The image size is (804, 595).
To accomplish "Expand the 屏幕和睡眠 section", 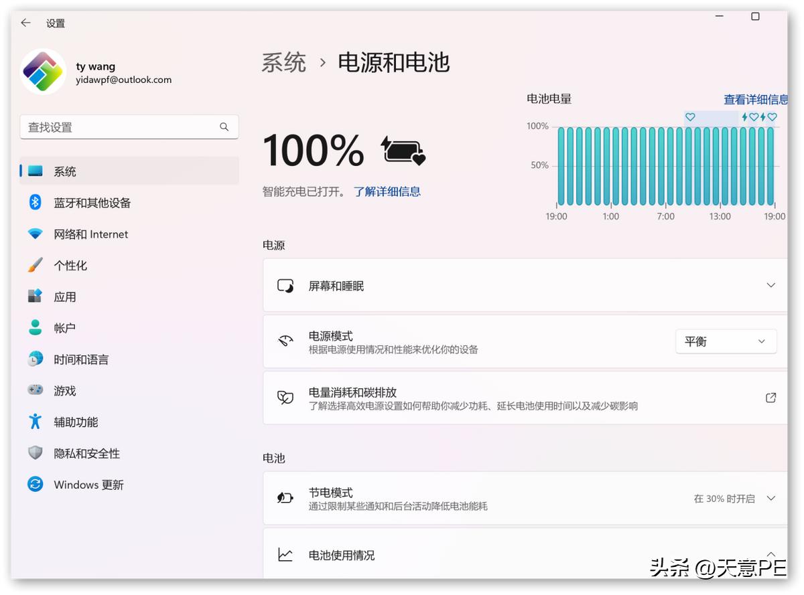I will [770, 285].
